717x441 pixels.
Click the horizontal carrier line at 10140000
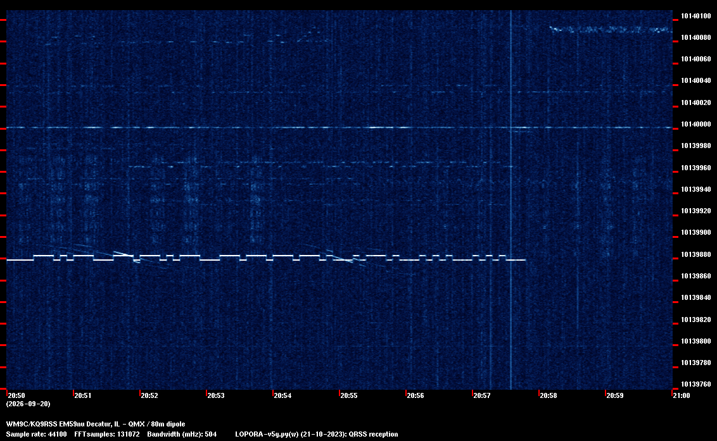[x=339, y=128]
